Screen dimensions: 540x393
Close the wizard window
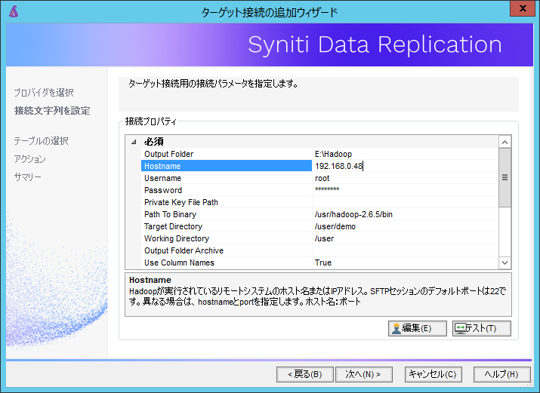(x=523, y=8)
